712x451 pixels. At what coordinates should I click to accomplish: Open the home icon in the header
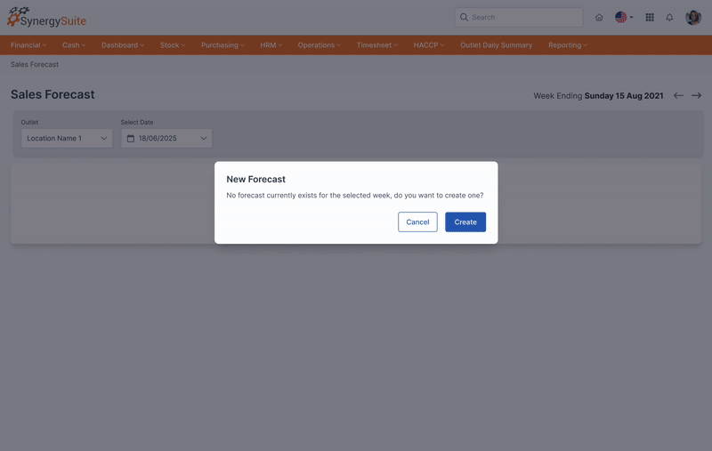pos(599,17)
